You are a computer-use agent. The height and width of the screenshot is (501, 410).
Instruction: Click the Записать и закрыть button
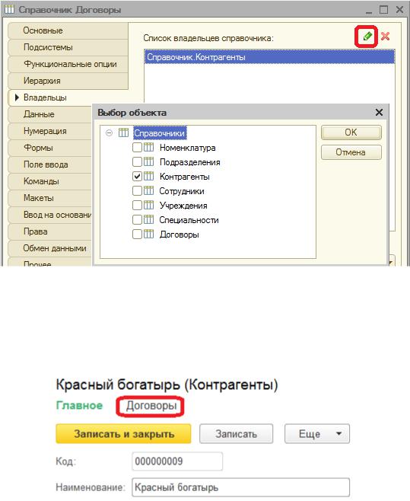(x=123, y=433)
